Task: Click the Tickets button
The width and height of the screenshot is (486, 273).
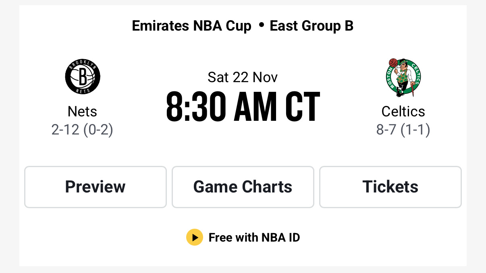Action: (x=390, y=187)
